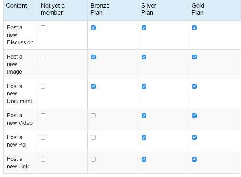Image resolution: width=241 pixels, height=177 pixels.
Task: Untick Bronze Plan for Post a new Image
Action: click(x=93, y=57)
